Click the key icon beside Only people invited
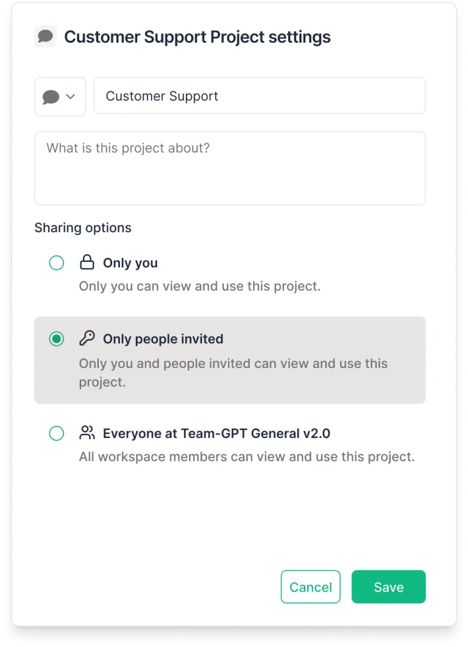 (x=87, y=338)
